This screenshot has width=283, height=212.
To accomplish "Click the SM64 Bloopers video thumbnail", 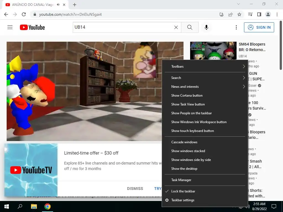I will 213,51.
